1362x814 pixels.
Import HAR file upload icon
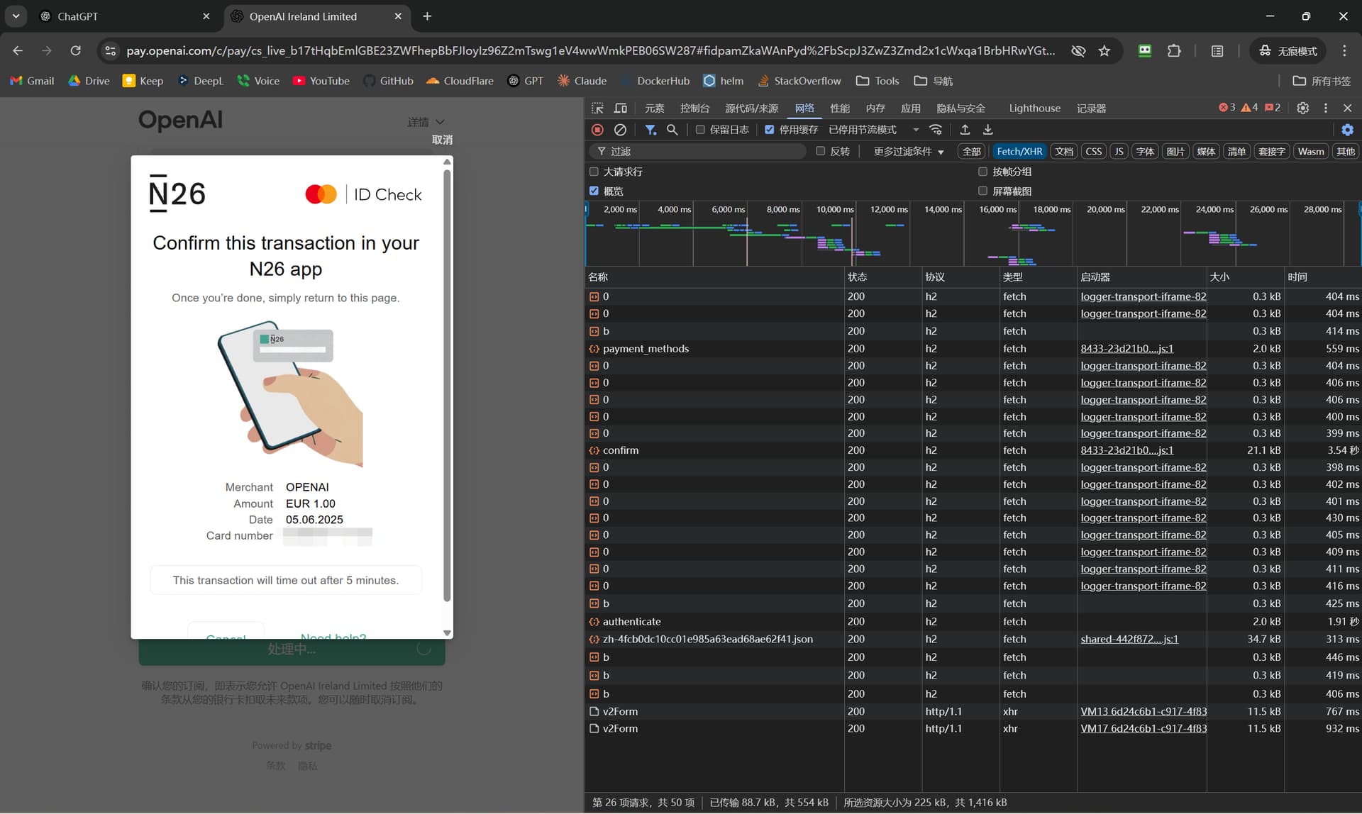click(x=965, y=130)
